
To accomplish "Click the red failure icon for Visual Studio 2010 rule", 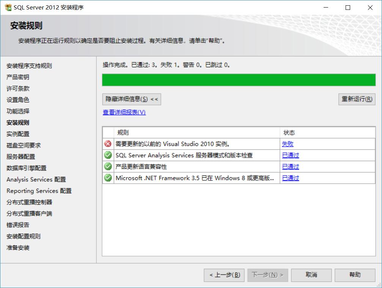I will (108, 144).
